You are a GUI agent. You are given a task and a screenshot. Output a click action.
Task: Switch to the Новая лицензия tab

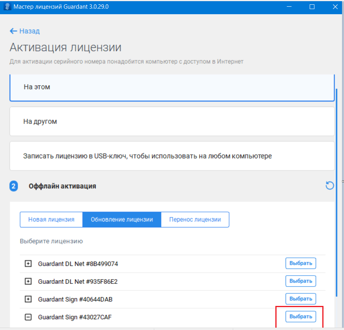point(51,219)
